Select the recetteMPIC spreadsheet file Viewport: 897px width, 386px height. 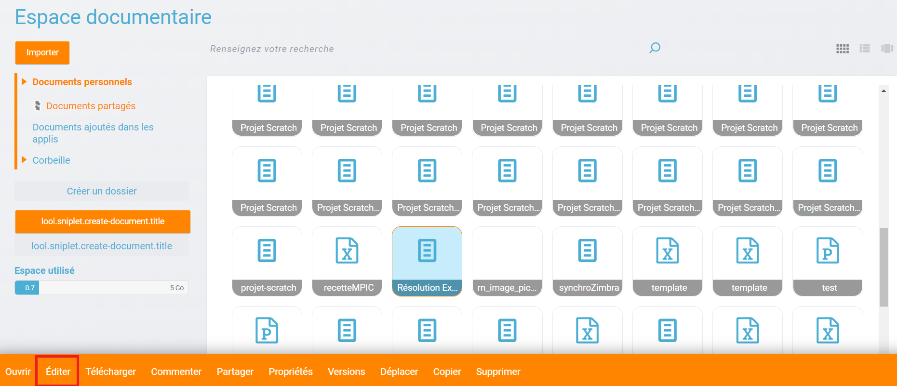[347, 261]
